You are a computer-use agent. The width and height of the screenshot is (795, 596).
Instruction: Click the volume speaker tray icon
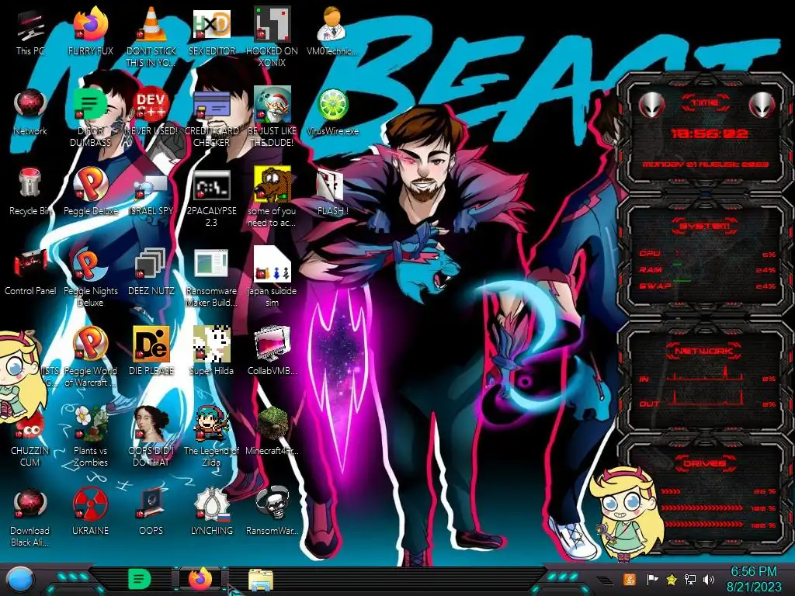[709, 579]
